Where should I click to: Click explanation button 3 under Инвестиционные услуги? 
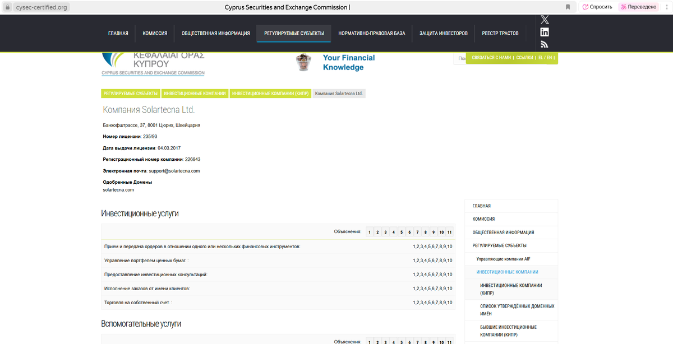385,232
